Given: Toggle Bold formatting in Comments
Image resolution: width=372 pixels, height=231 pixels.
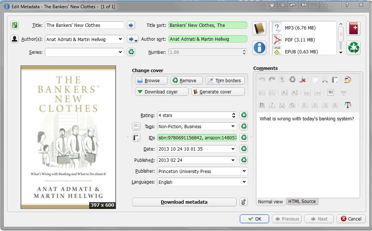Looking at the screenshot, I should tap(262, 105).
